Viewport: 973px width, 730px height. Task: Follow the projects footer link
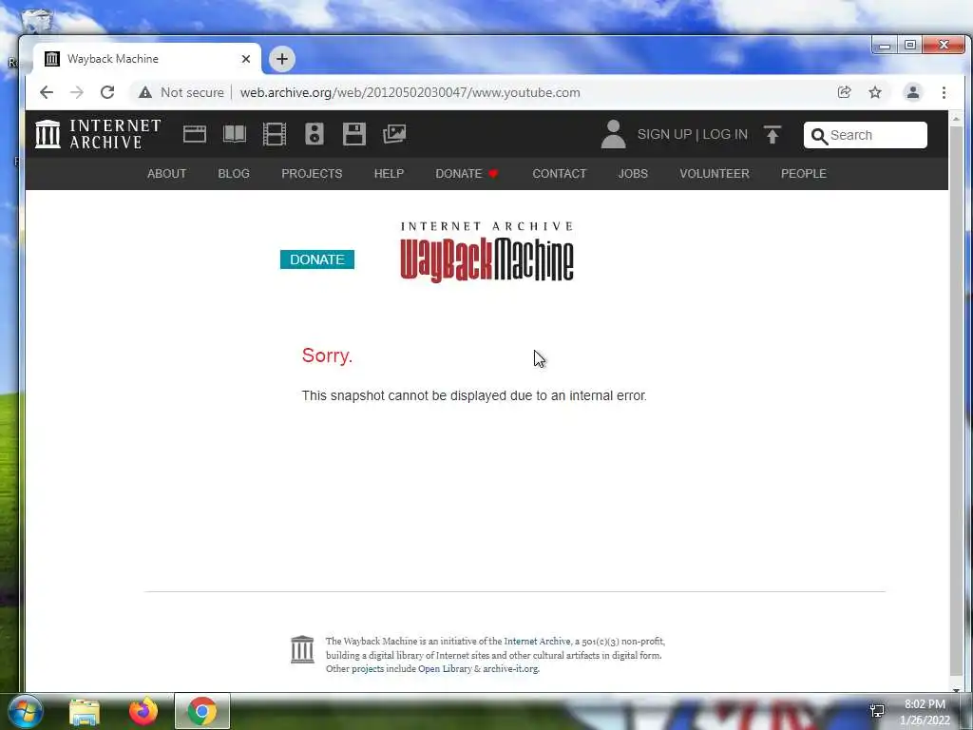(x=368, y=669)
